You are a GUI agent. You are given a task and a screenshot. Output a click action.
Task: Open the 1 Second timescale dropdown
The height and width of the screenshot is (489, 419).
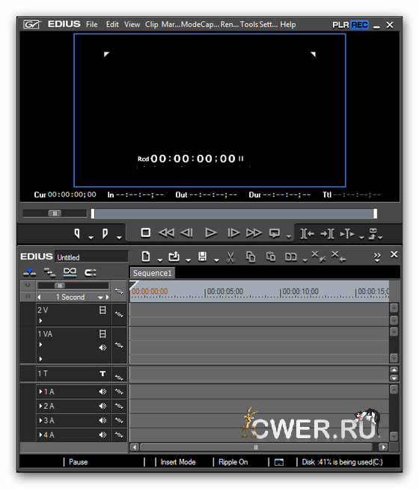pos(100,298)
